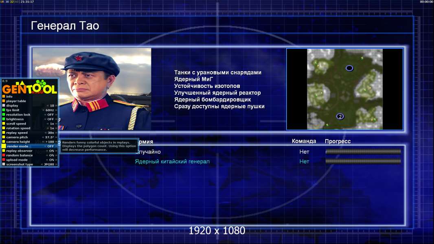Click the yellow square icon beside rotation speed
Viewport: 434px width, 244px height.
[4, 128]
